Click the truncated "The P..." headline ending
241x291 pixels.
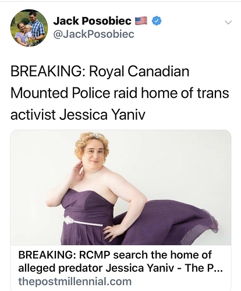(204, 268)
